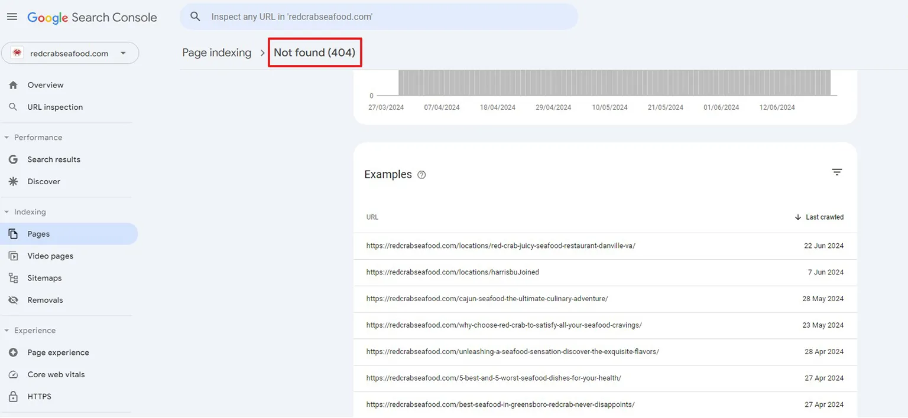The width and height of the screenshot is (908, 418).
Task: Open the Removals report
Action: point(45,299)
